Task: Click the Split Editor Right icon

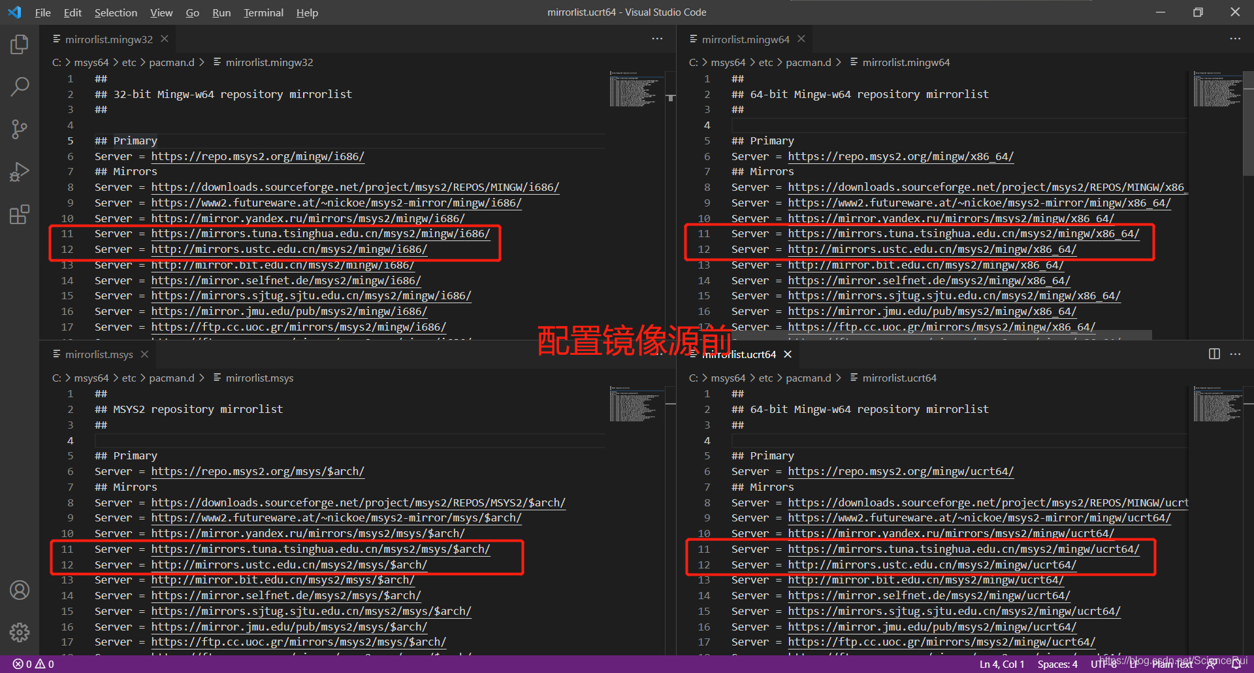Action: click(x=1214, y=354)
